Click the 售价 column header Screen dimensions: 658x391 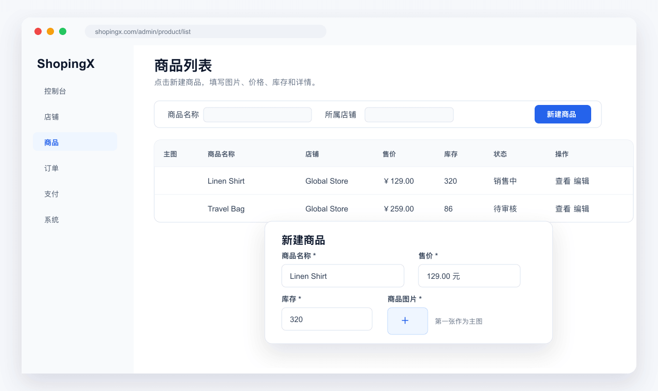point(389,154)
